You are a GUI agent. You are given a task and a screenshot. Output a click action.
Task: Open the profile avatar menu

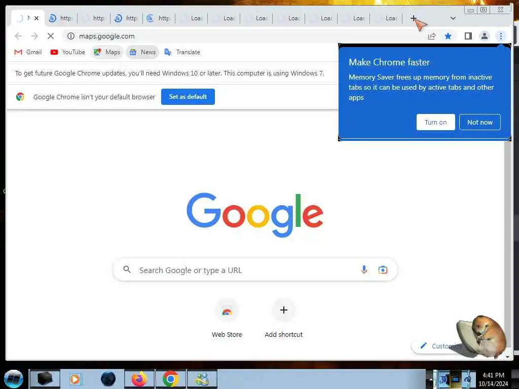tap(484, 36)
